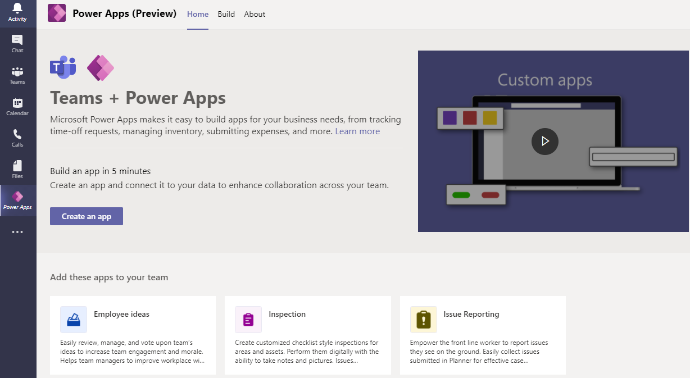Click the Employee ideas ballot icon
The height and width of the screenshot is (378, 690).
[74, 320]
